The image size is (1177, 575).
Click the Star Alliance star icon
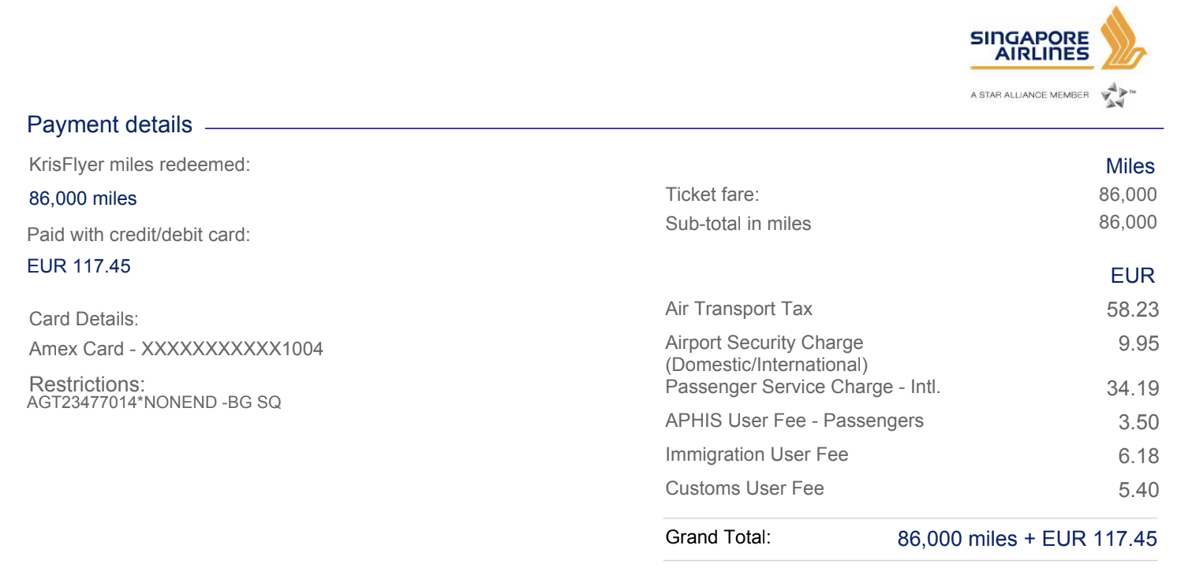(1115, 95)
